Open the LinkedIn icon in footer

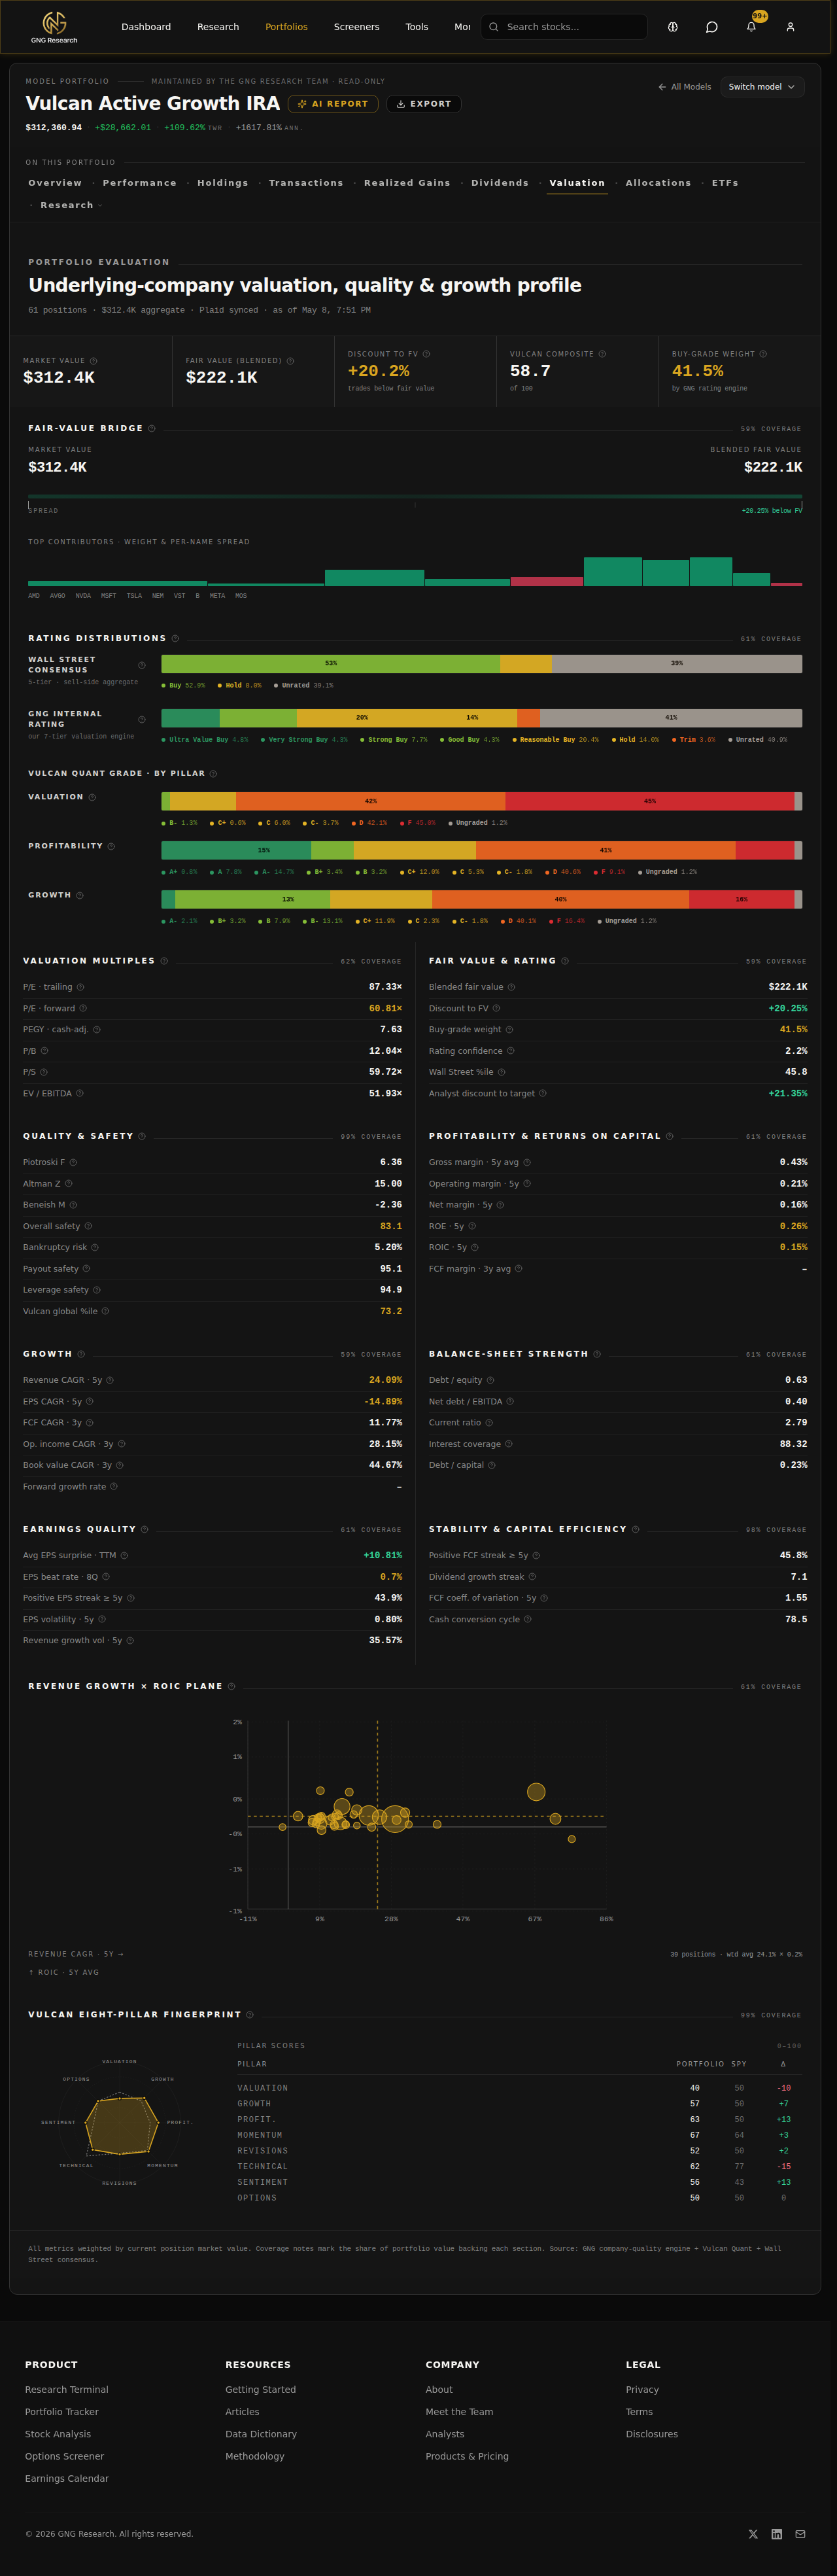(777, 2534)
